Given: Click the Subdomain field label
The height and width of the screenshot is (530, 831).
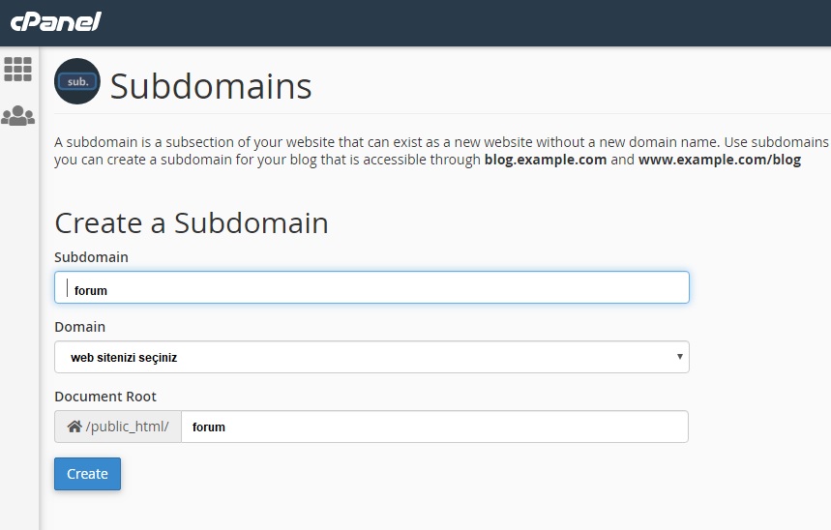Looking at the screenshot, I should (x=91, y=257).
